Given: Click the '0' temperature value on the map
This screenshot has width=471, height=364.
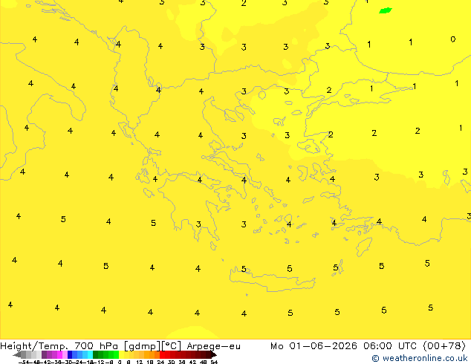Looking at the screenshot, I should coord(453,39).
